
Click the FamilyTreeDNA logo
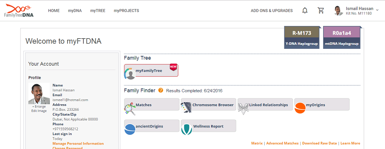click(x=19, y=11)
